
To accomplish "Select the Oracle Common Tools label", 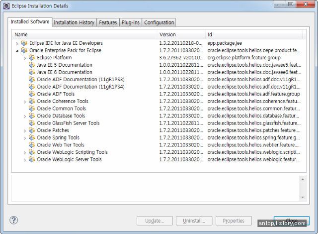I will (x=61, y=109).
